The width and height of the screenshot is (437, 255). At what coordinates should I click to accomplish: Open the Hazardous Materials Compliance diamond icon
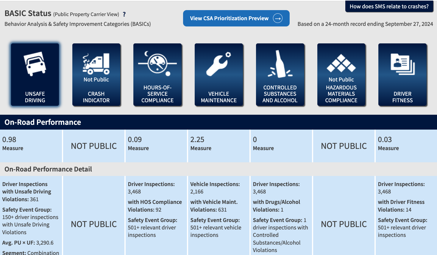pos(341,62)
